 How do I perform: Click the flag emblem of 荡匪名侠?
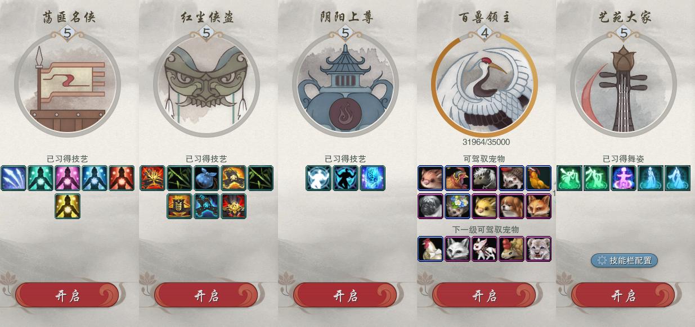pyautogui.click(x=67, y=85)
